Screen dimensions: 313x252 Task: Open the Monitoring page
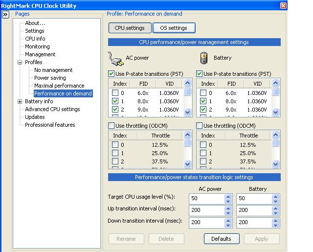click(x=37, y=46)
